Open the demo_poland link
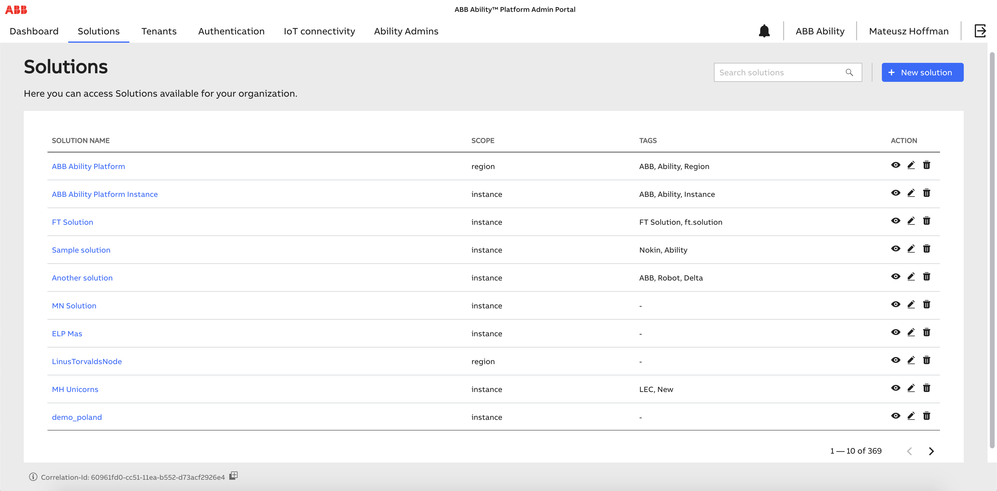The image size is (997, 491). coord(77,417)
